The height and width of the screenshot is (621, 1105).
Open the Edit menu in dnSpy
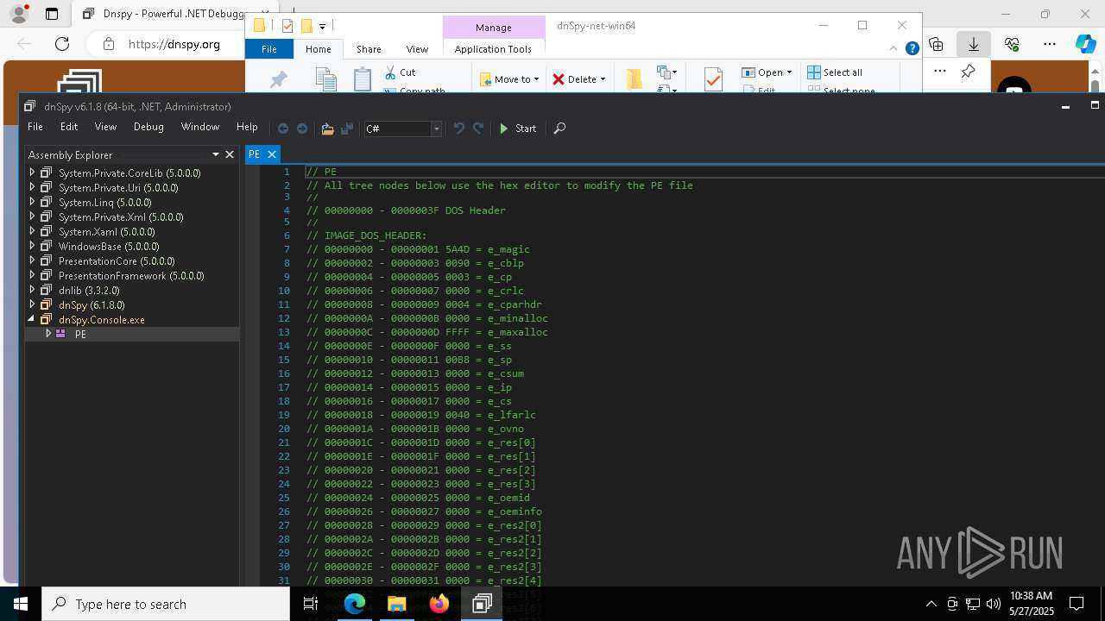coord(69,127)
